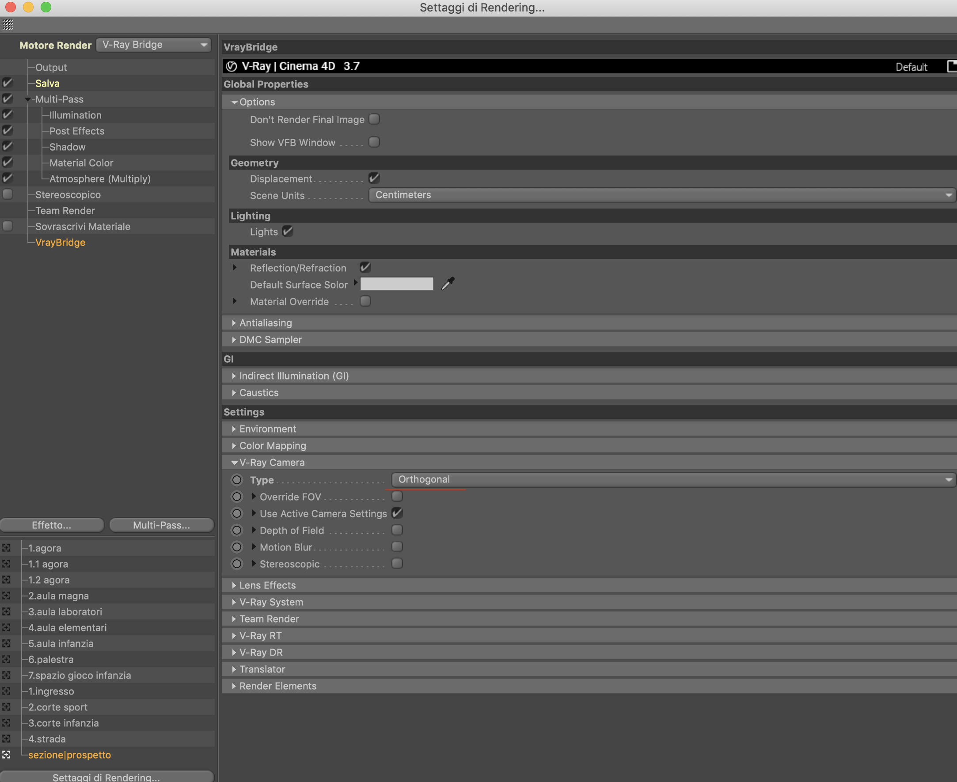The image size is (957, 782).
Task: Toggle the Stereoscopico checkbox in left list
Action: tap(8, 194)
